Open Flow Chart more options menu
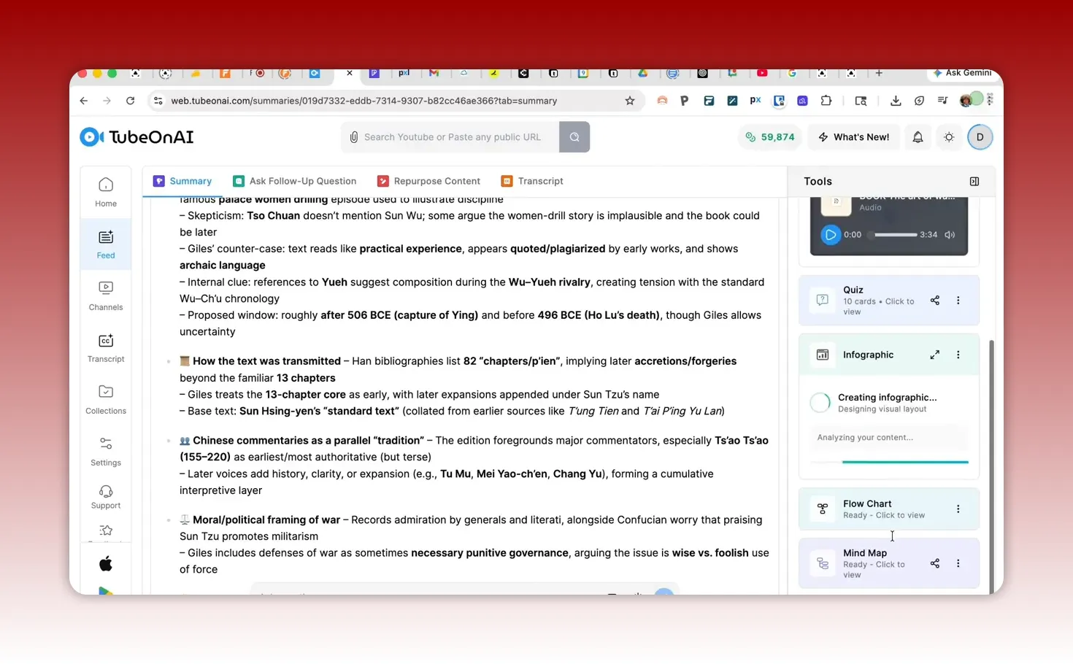1073x664 pixels. point(958,509)
